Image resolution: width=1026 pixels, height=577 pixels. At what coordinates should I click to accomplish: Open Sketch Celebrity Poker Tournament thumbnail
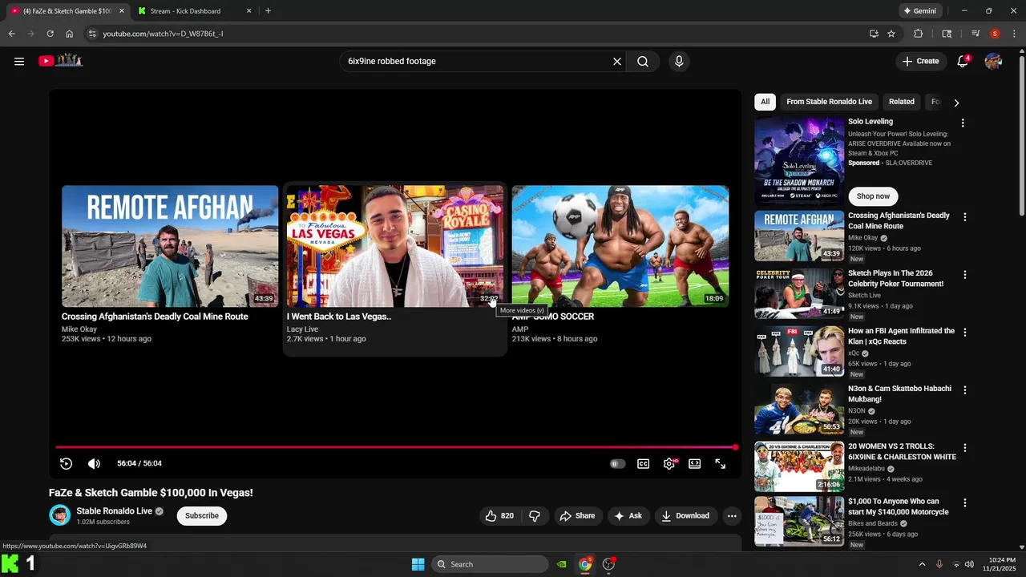pyautogui.click(x=799, y=293)
